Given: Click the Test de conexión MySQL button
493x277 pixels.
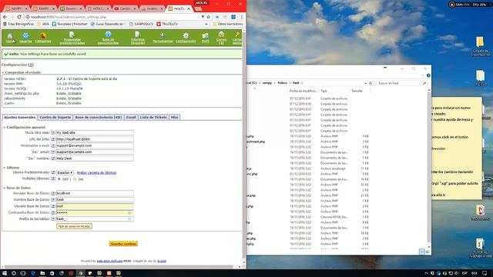Looking at the screenshot, I should [x=74, y=226].
